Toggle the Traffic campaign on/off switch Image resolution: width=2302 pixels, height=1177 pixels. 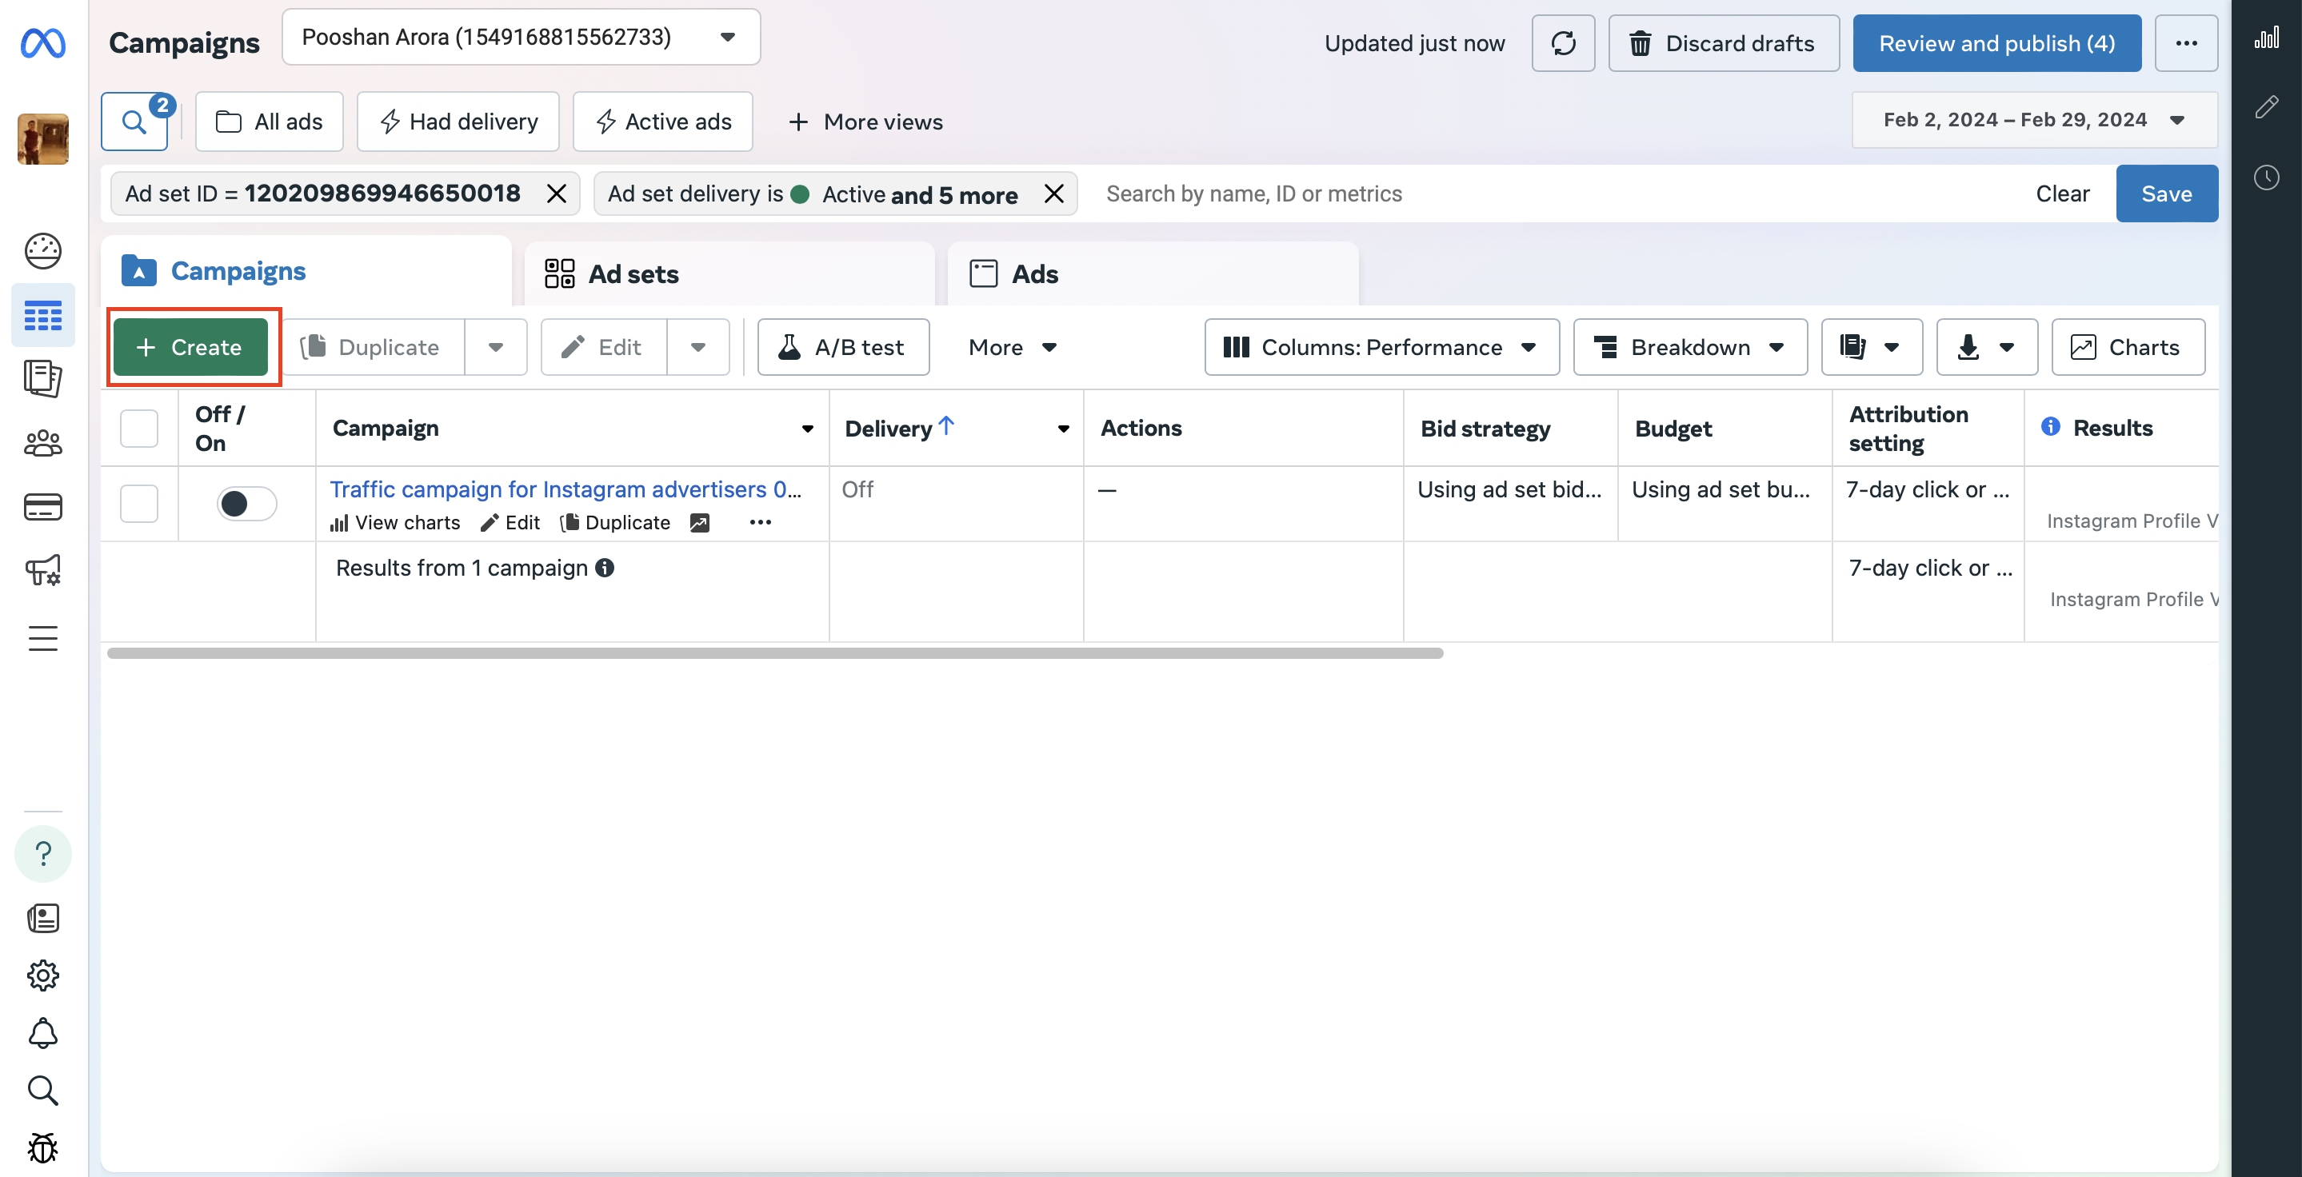click(246, 504)
